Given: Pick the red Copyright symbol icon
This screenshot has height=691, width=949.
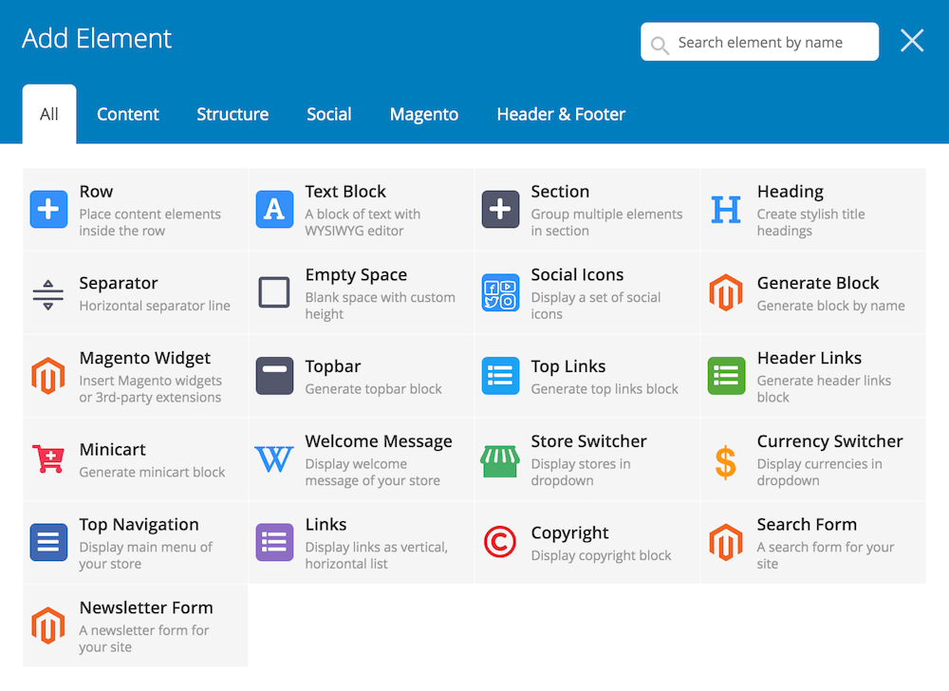Looking at the screenshot, I should click(500, 543).
